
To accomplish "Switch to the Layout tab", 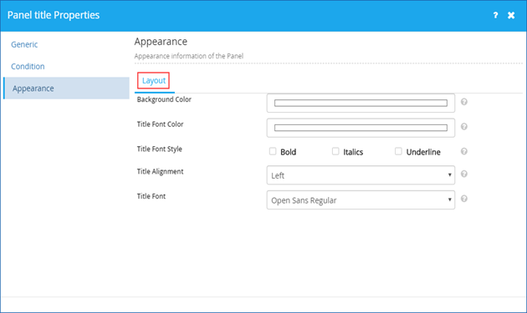I will [x=154, y=80].
